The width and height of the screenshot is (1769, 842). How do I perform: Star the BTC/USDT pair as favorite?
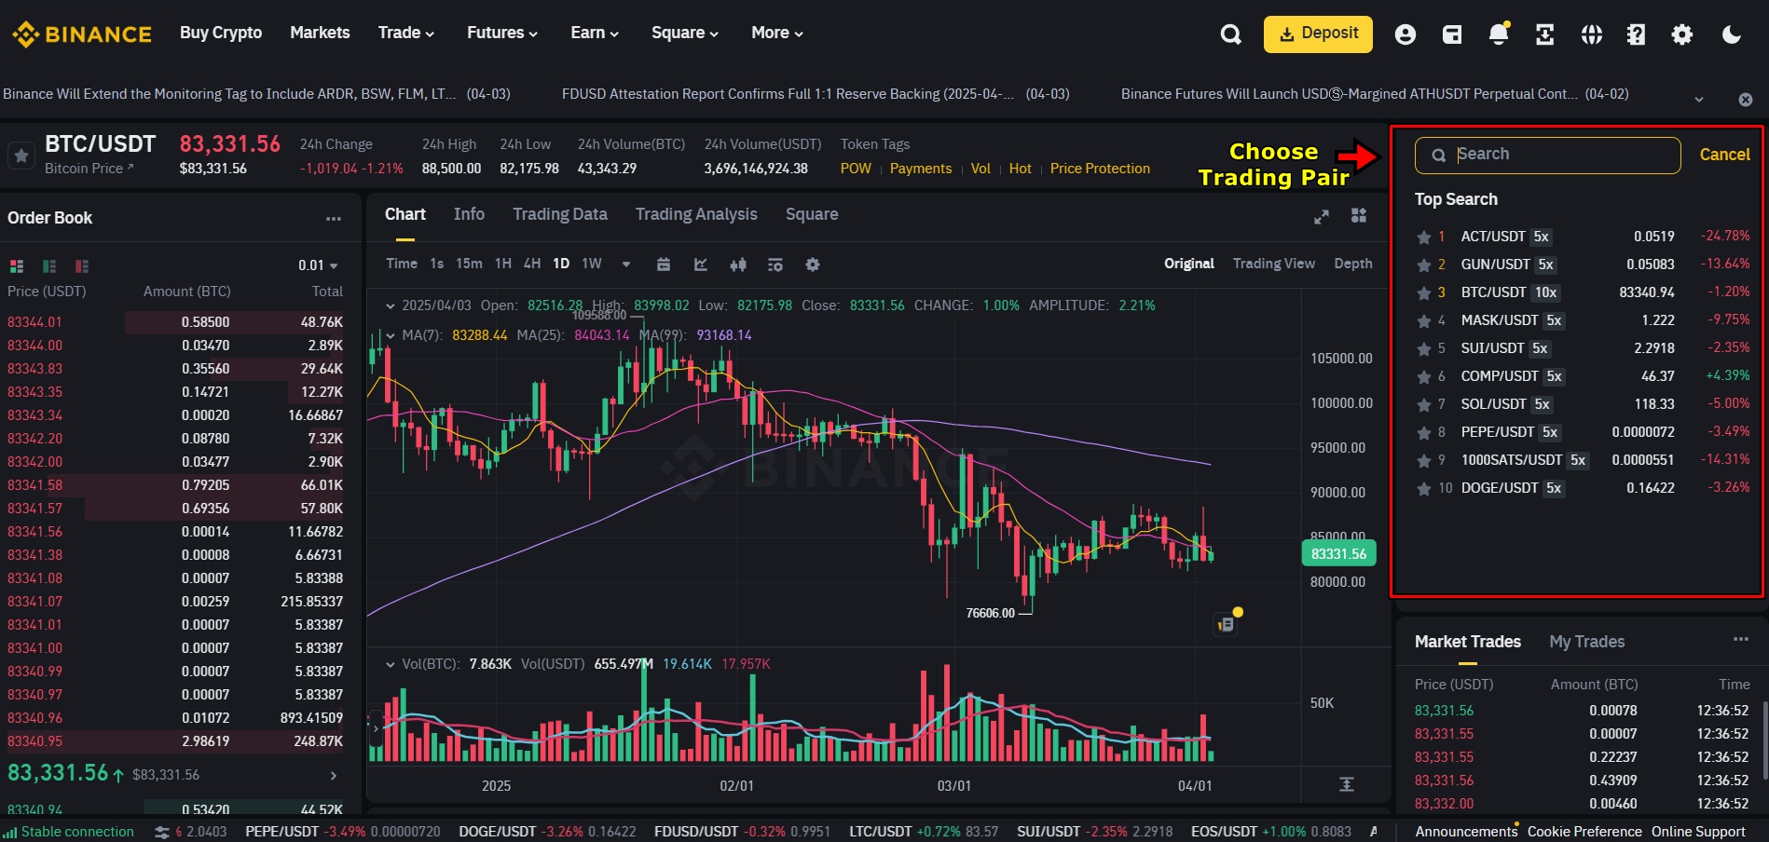coord(21,155)
